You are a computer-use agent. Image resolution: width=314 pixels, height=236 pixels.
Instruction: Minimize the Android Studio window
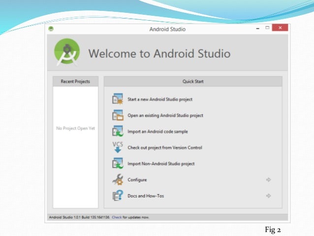(258, 28)
